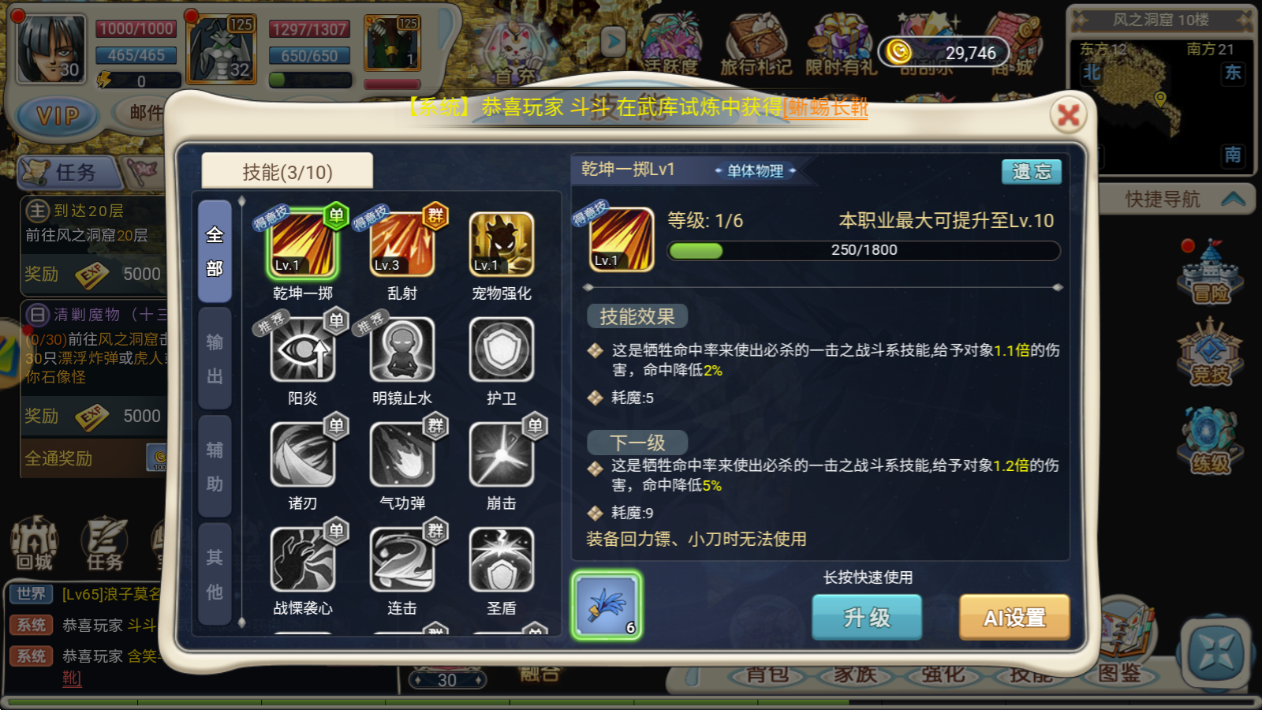Open the 练级 portal icon
This screenshot has width=1262, height=710.
click(x=1211, y=440)
